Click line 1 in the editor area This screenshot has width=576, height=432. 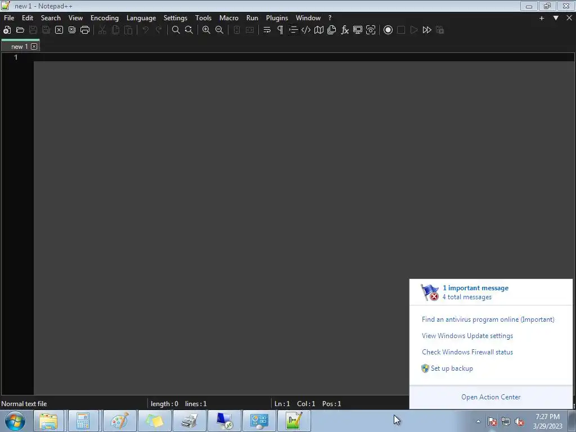(304, 57)
